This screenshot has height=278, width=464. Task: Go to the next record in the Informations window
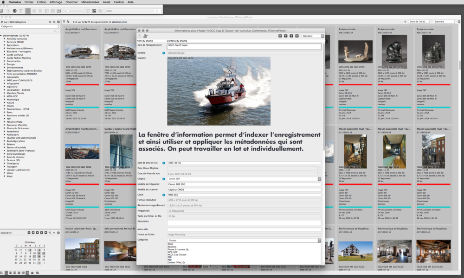pos(291,36)
